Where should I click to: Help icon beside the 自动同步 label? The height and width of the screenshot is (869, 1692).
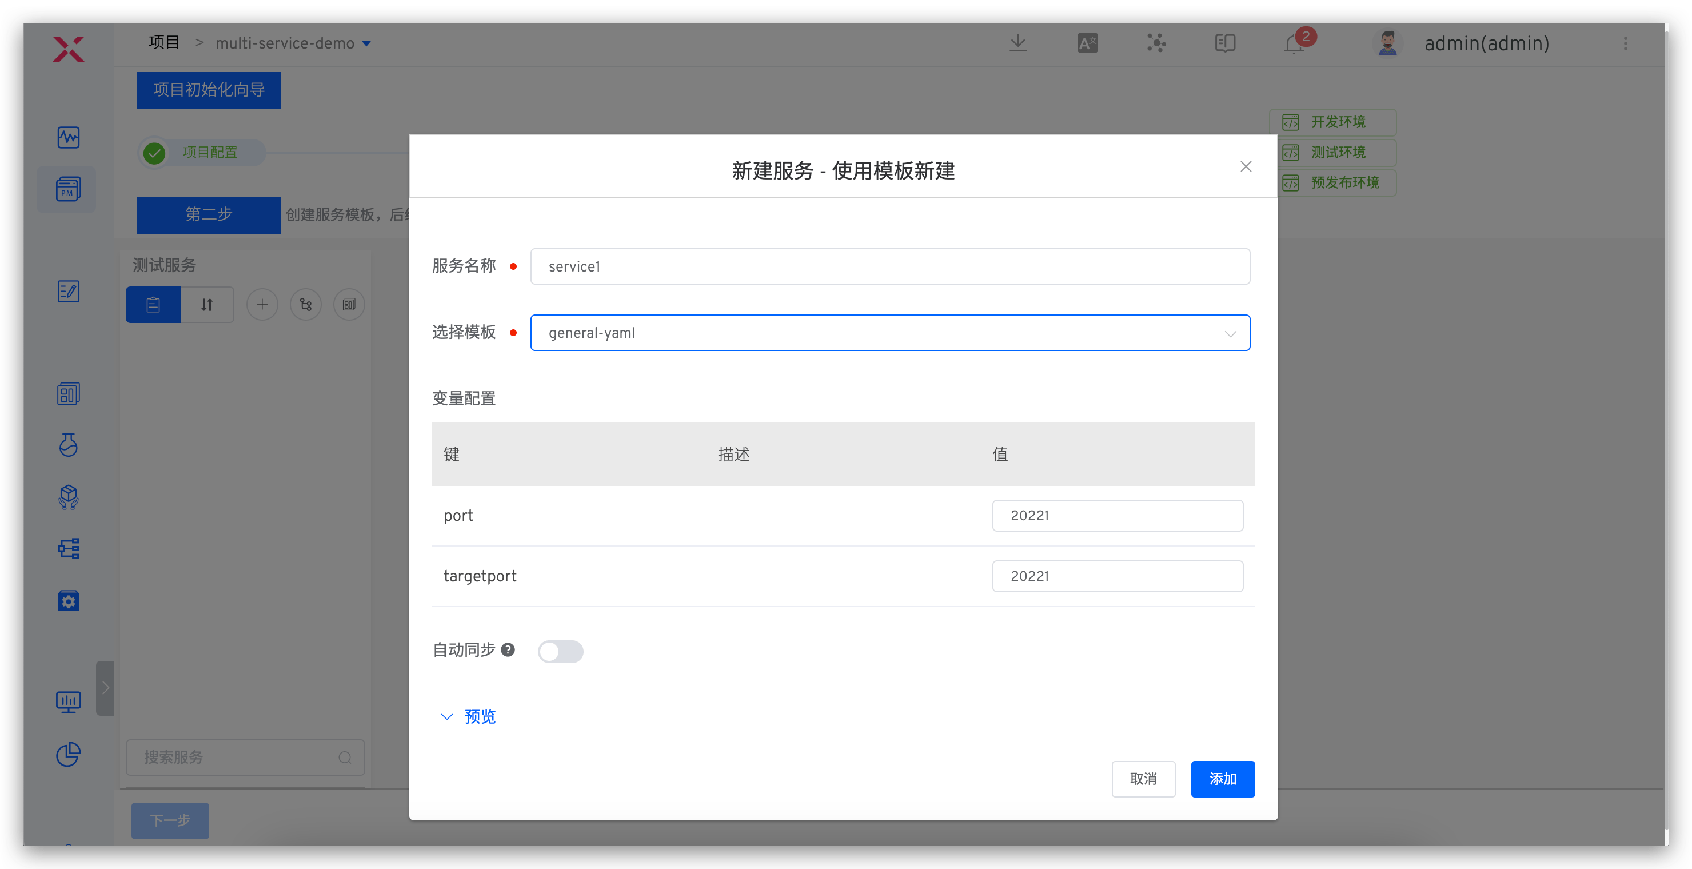pos(508,649)
